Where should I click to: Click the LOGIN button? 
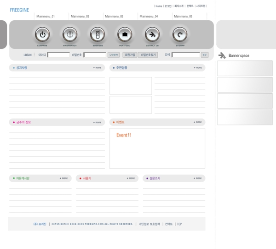pyautogui.click(x=114, y=55)
